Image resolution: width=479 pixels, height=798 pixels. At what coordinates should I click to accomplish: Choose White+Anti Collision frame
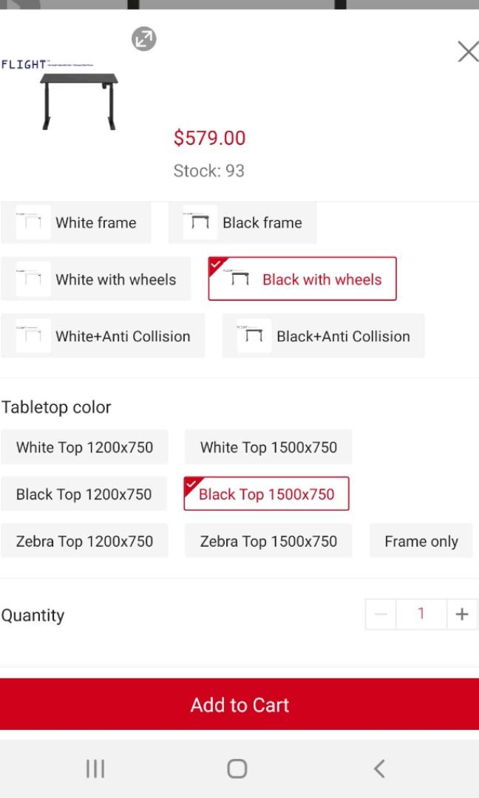click(x=103, y=336)
